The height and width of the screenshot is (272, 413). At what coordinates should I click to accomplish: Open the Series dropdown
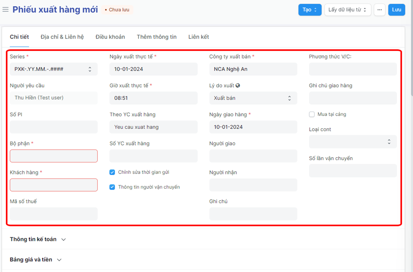click(x=53, y=69)
